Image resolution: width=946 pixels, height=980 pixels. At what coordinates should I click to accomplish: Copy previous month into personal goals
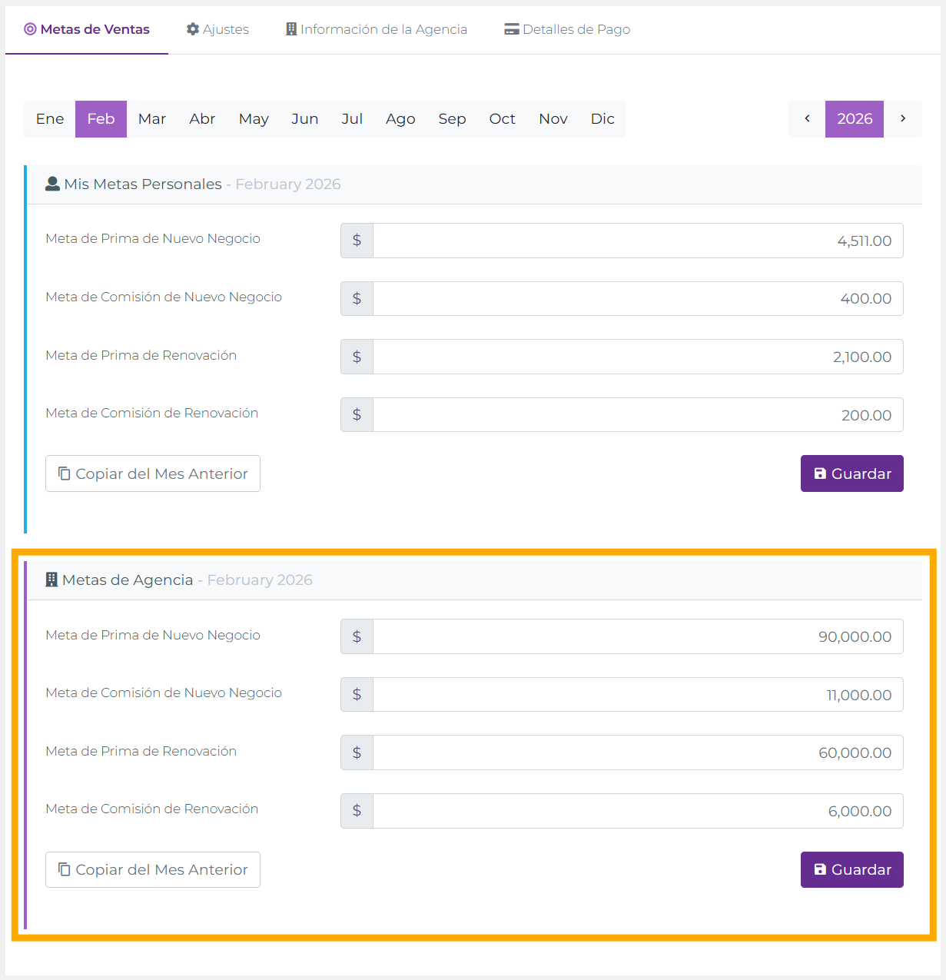click(153, 473)
